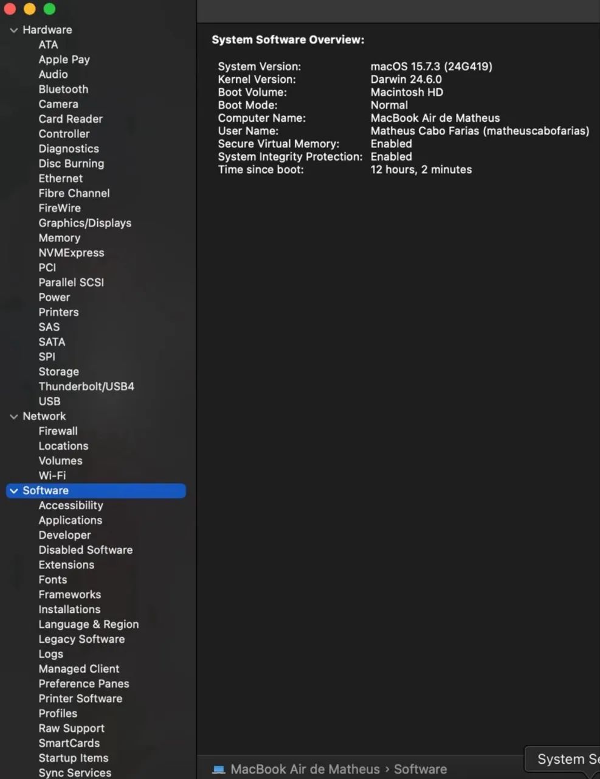Open the Developer entry
The image size is (600, 779).
coord(64,536)
